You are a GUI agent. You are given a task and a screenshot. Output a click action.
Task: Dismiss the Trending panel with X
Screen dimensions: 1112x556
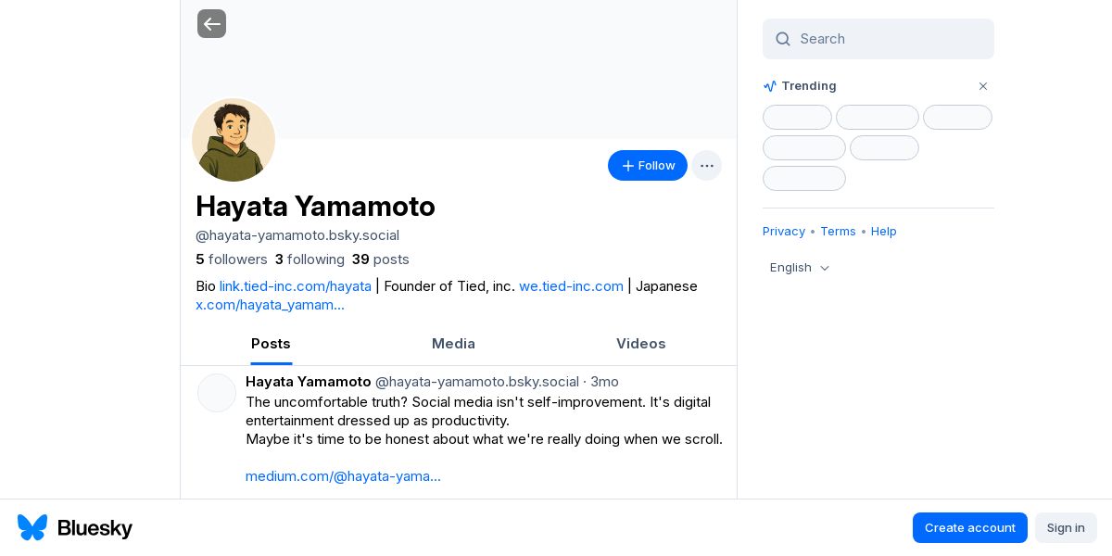click(983, 86)
